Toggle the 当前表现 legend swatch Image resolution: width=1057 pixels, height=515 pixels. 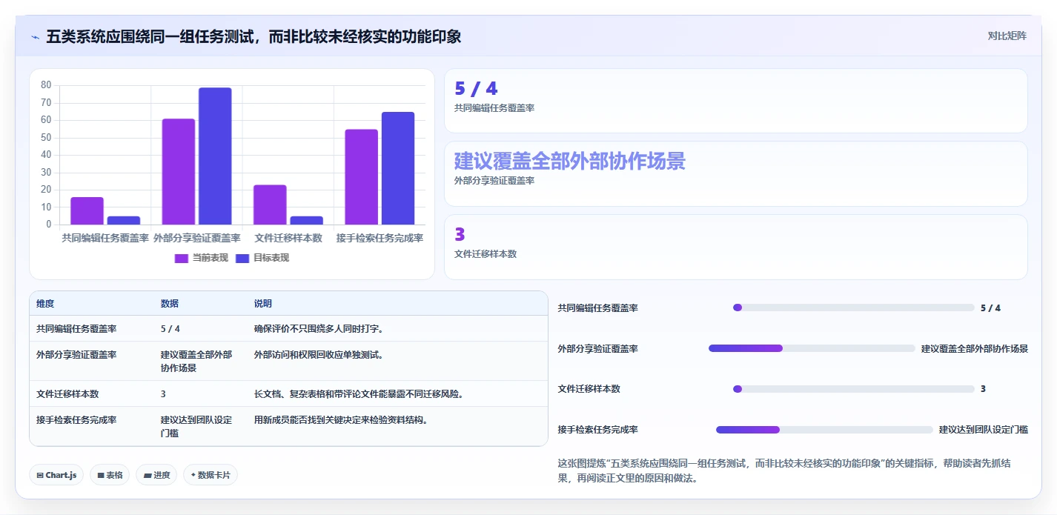182,258
